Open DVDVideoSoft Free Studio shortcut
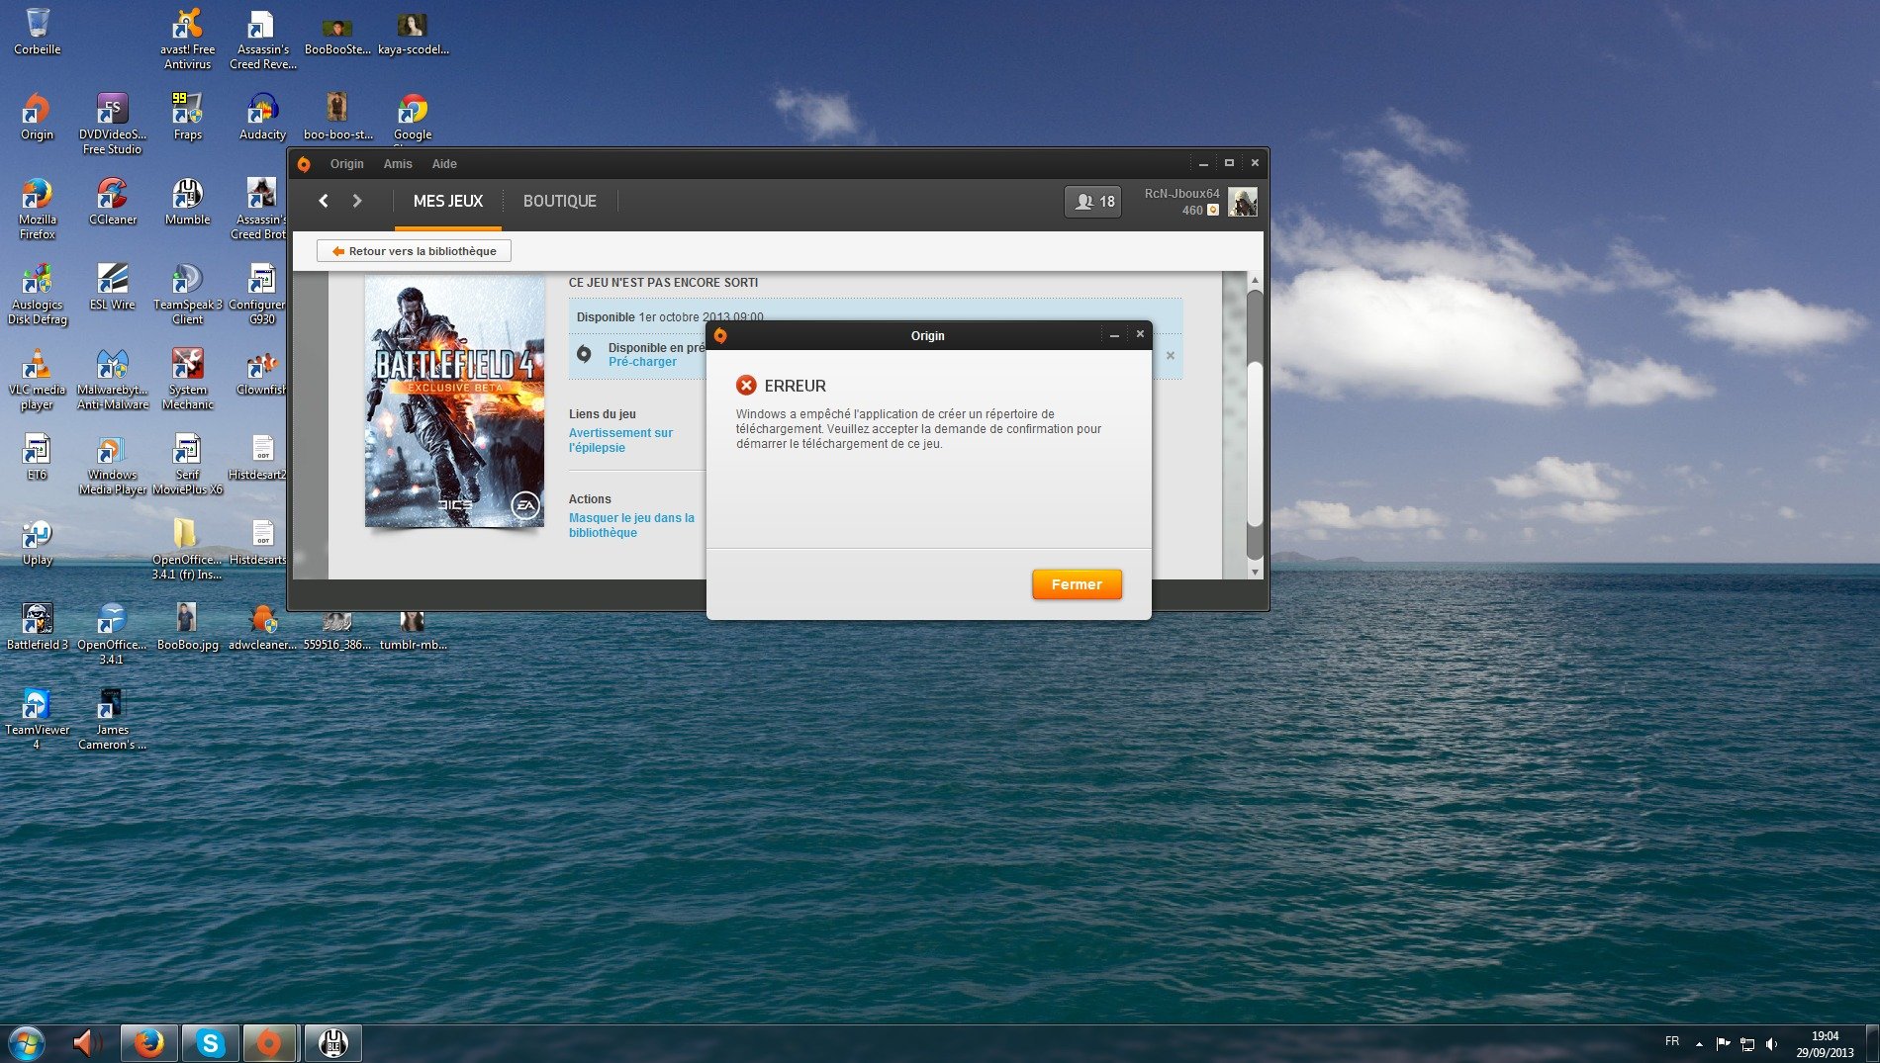 pos(112,123)
